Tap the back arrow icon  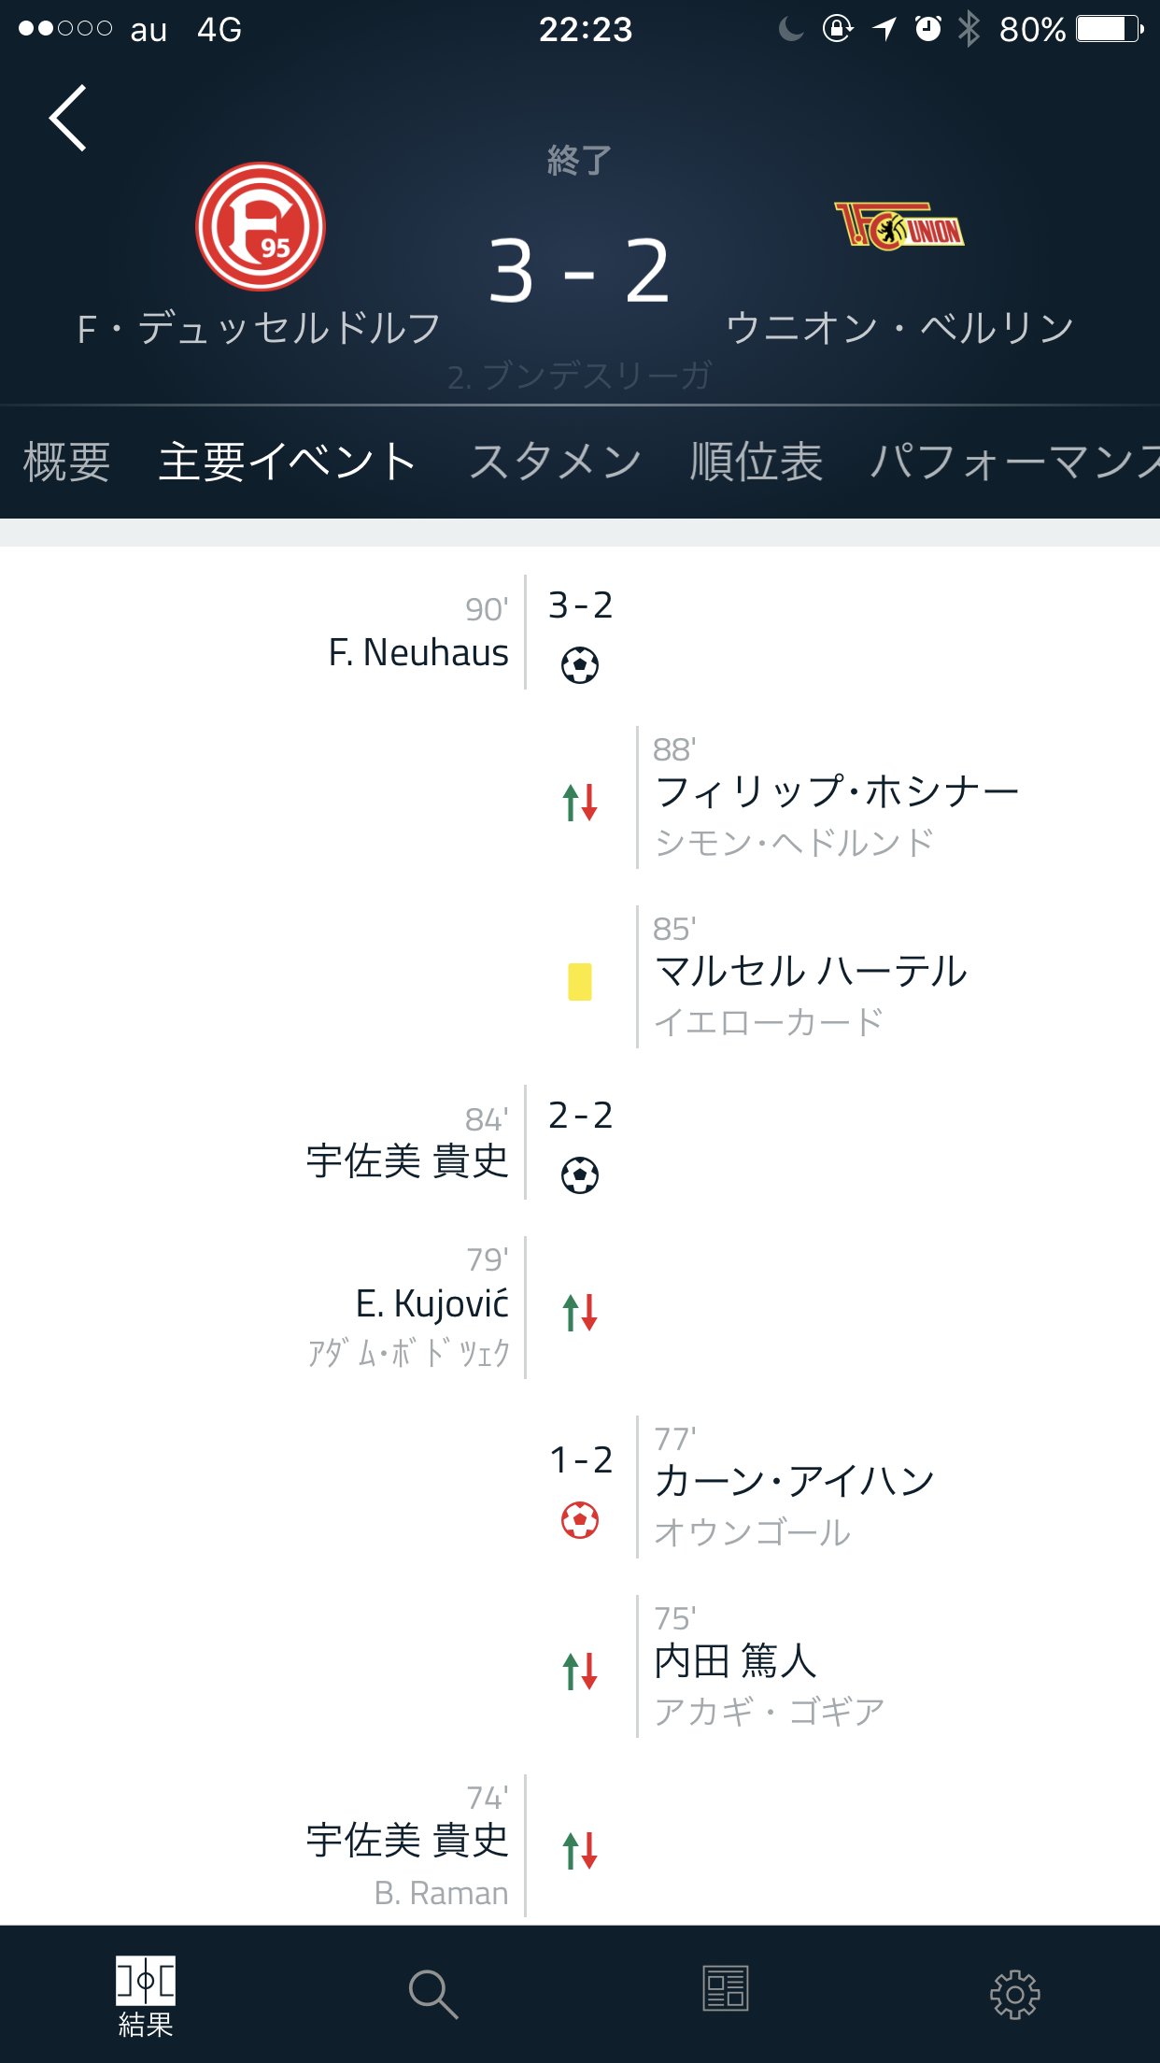(x=69, y=118)
